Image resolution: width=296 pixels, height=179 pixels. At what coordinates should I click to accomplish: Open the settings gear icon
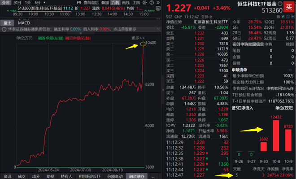[x=144, y=2]
